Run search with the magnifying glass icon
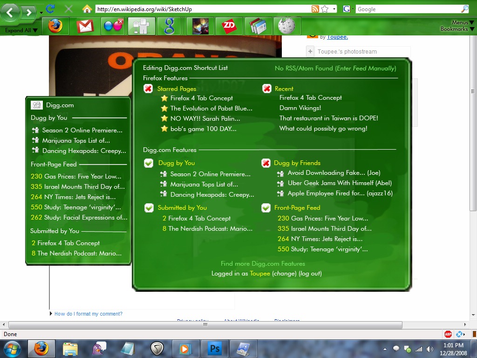Screen dimensions: 477x358 464,9
